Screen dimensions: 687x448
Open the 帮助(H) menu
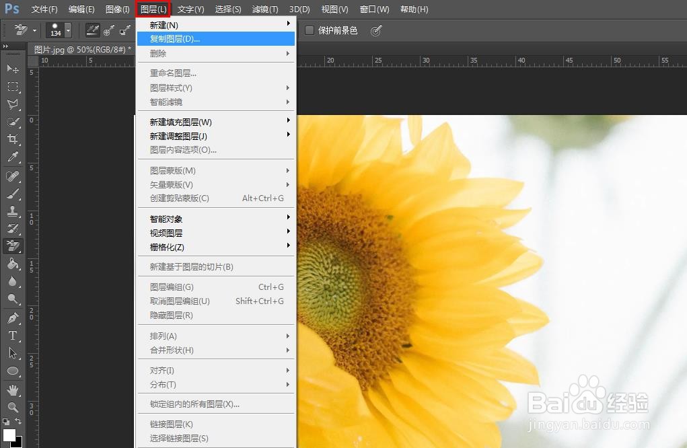point(414,9)
